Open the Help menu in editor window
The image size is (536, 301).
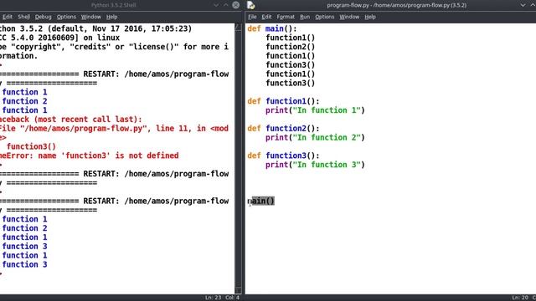[370, 17]
